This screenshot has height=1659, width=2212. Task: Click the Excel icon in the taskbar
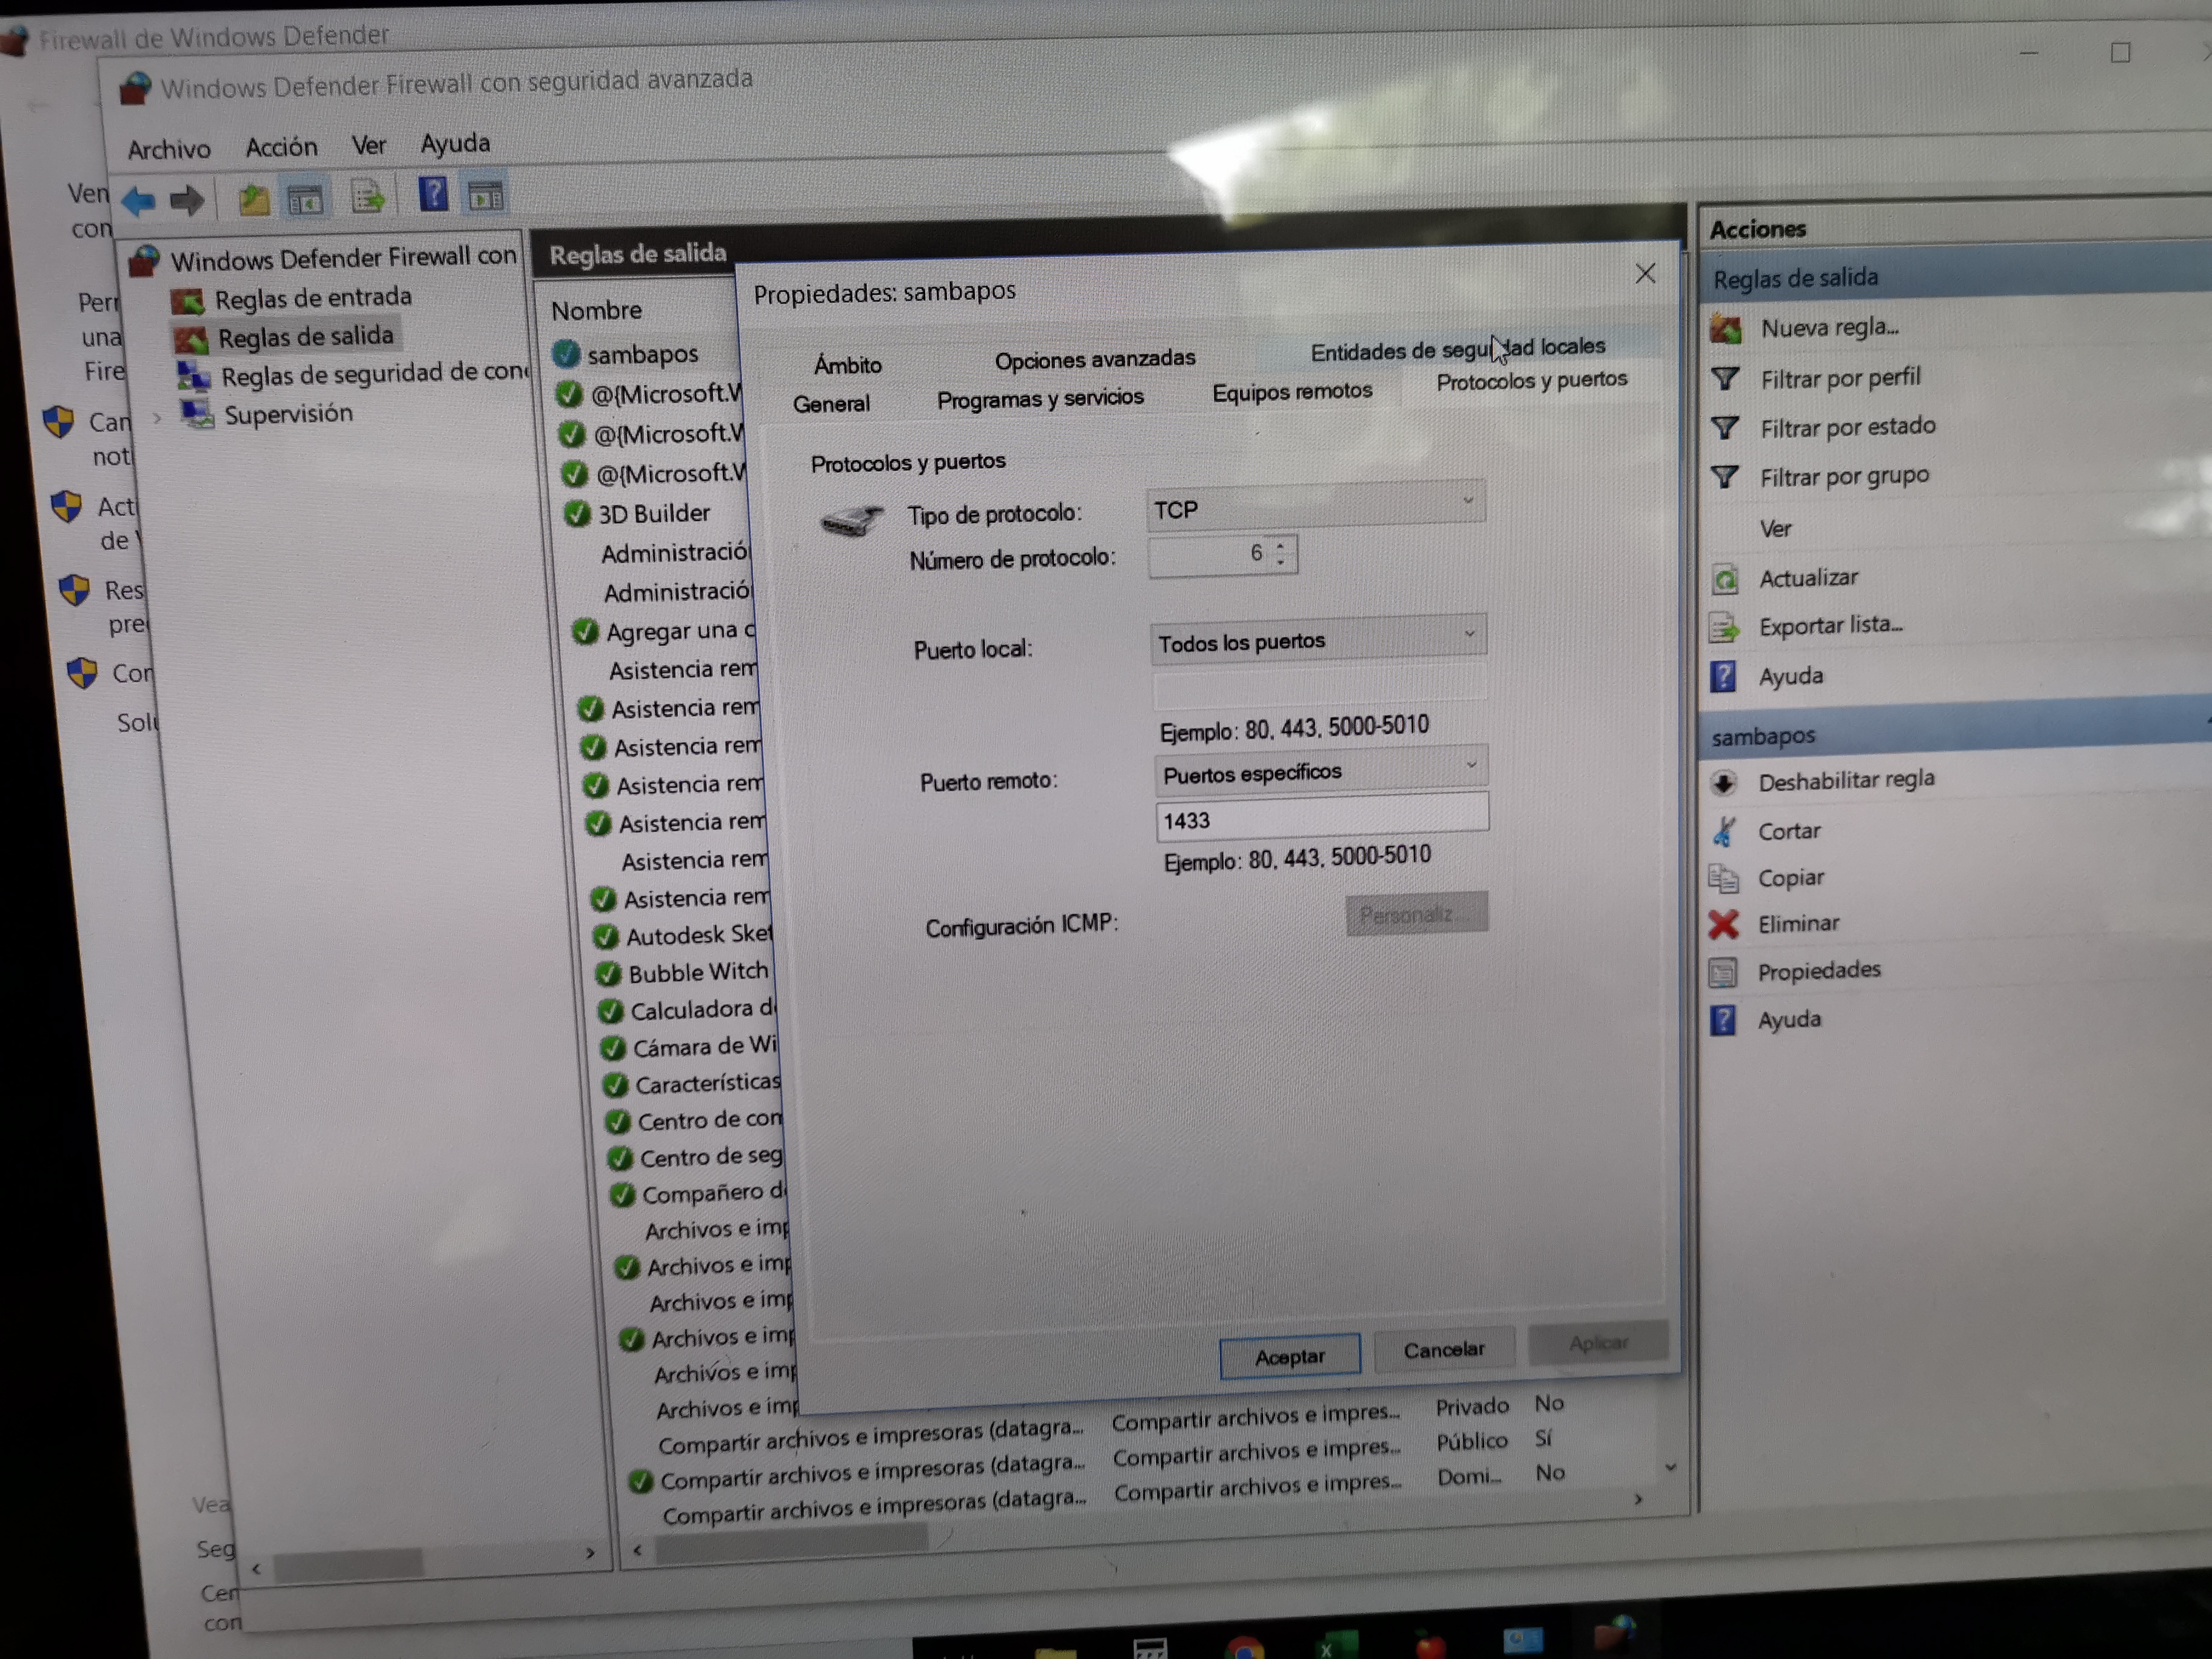coord(1336,1644)
